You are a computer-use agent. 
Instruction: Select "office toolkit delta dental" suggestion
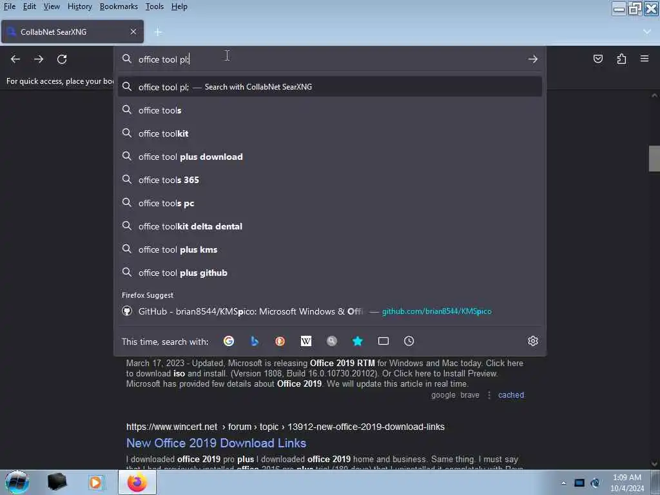329,226
